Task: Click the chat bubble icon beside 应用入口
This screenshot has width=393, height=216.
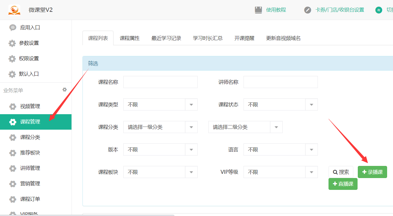Action: pyautogui.click(x=13, y=28)
